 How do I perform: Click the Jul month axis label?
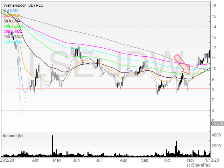[x=99, y=160]
